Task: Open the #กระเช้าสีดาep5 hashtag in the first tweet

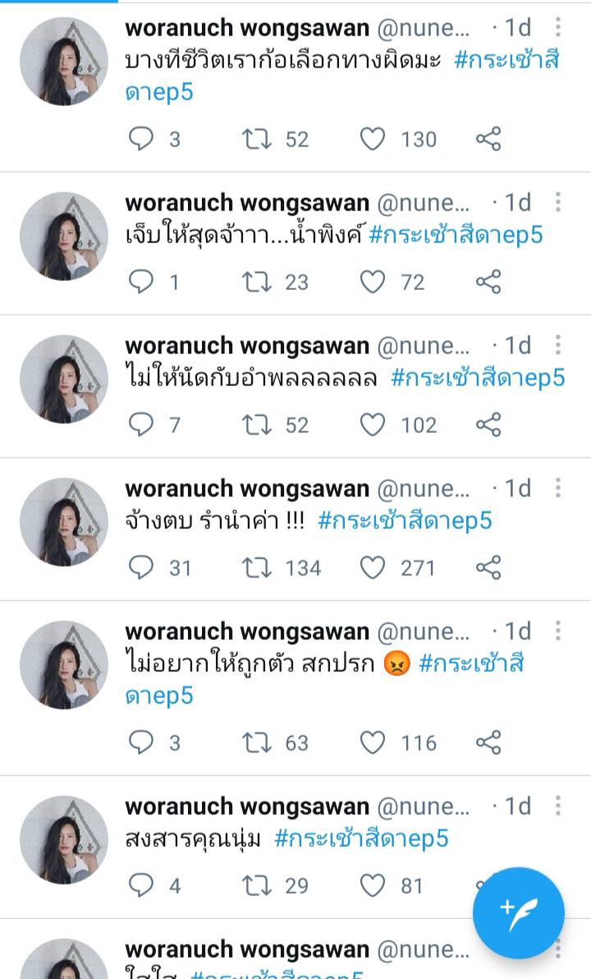Action: click(x=342, y=76)
